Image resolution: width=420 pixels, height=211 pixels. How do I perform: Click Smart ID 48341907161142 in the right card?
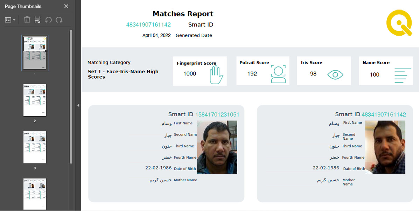click(x=384, y=114)
